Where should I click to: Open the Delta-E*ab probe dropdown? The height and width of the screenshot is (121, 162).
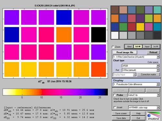pos(144,95)
